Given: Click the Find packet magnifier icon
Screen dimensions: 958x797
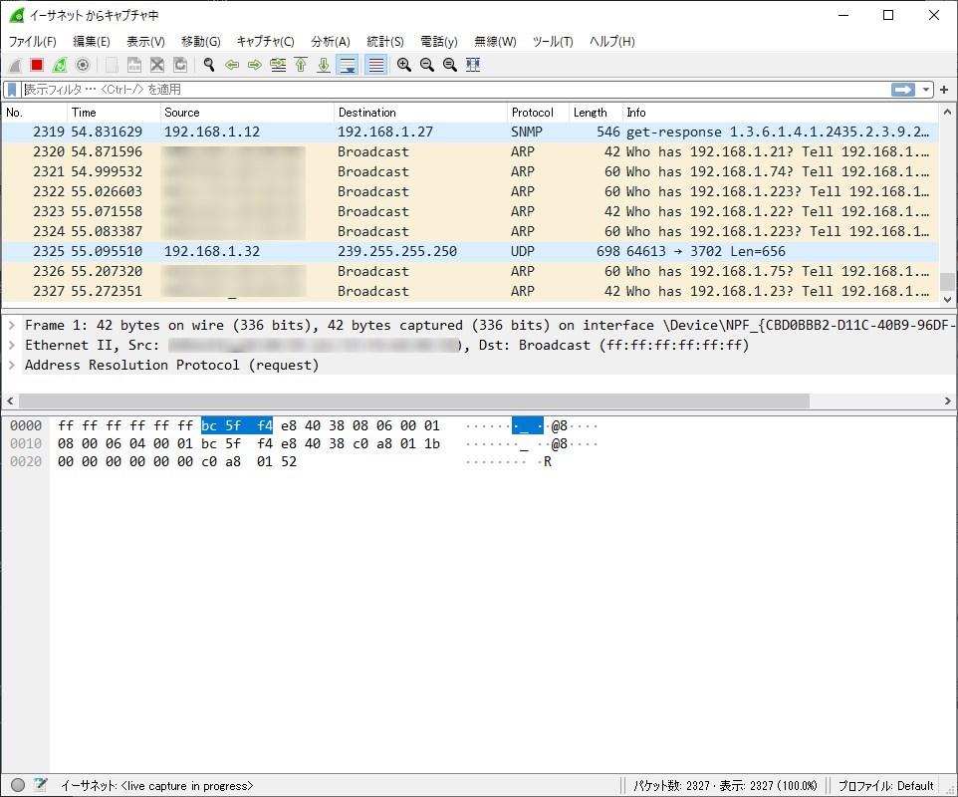Looking at the screenshot, I should 209,65.
